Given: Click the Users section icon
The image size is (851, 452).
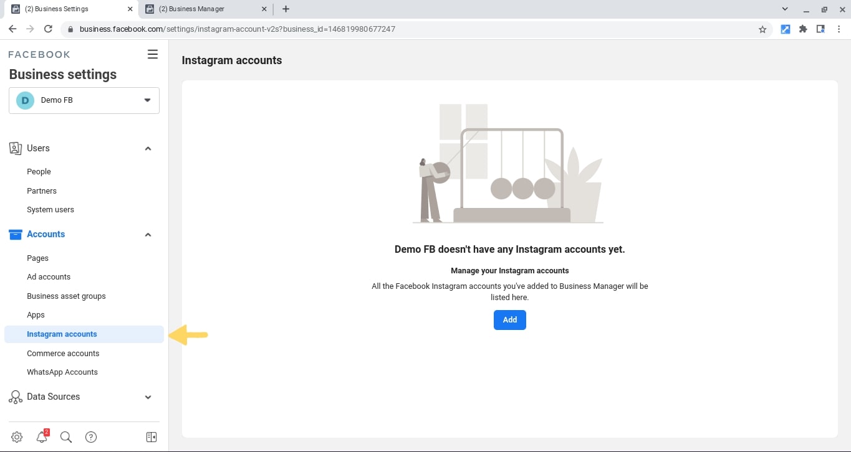Looking at the screenshot, I should click(16, 148).
